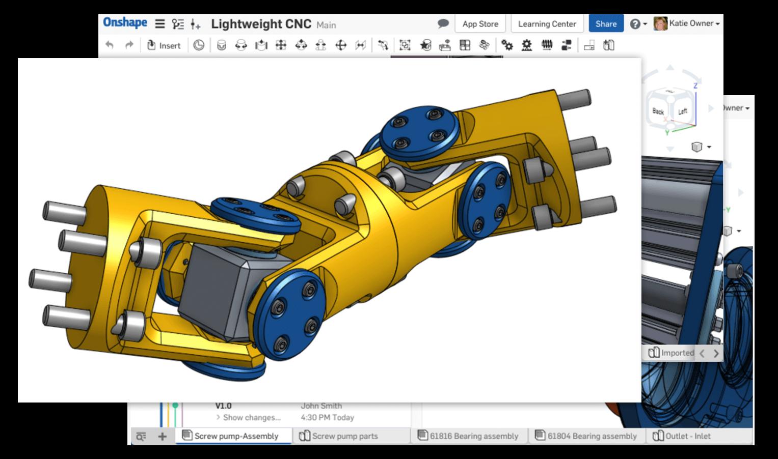Expand the help question mark menu

pyautogui.click(x=637, y=24)
